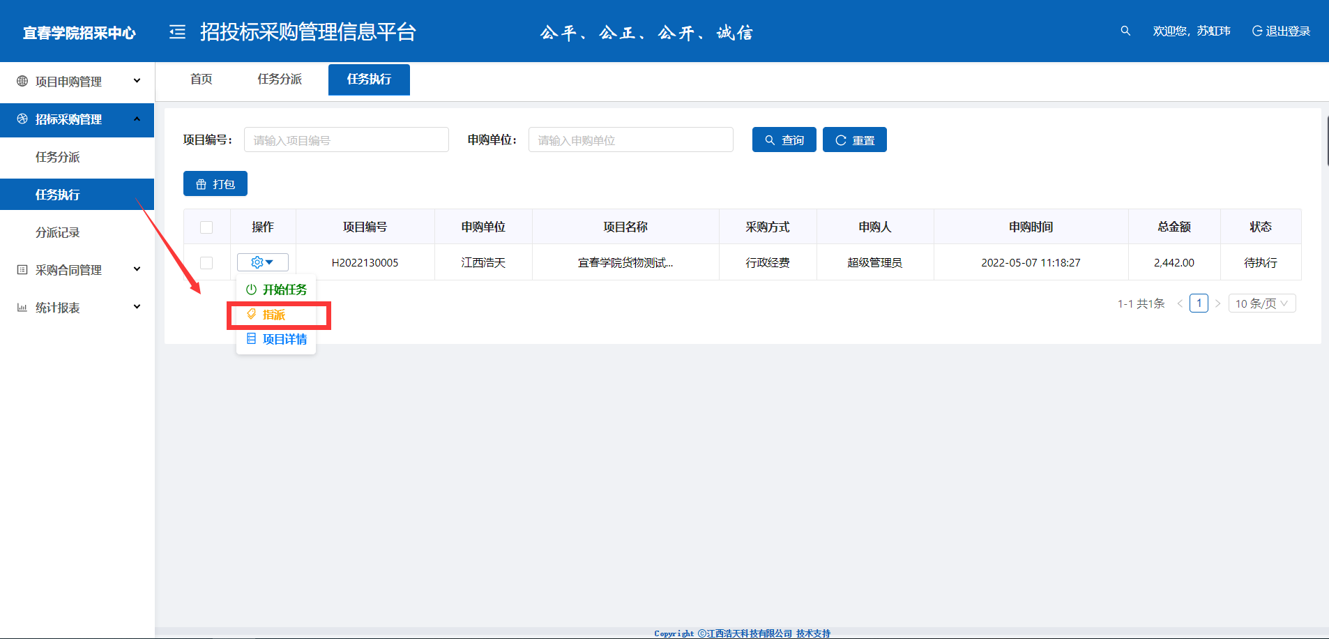Click the 采购合同管理 list icon
The width and height of the screenshot is (1329, 639).
pos(22,269)
